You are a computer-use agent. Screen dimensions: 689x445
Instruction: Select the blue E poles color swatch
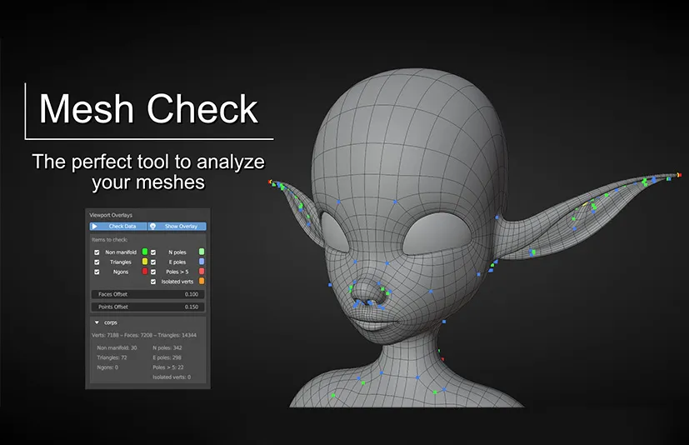(202, 262)
